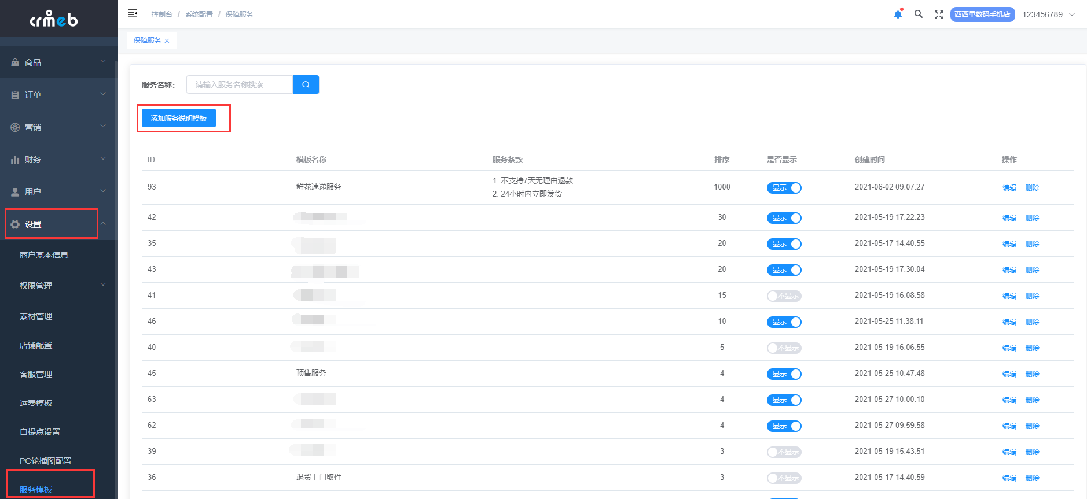Toggle display switch for ID 35
This screenshot has width=1087, height=499.
(784, 244)
